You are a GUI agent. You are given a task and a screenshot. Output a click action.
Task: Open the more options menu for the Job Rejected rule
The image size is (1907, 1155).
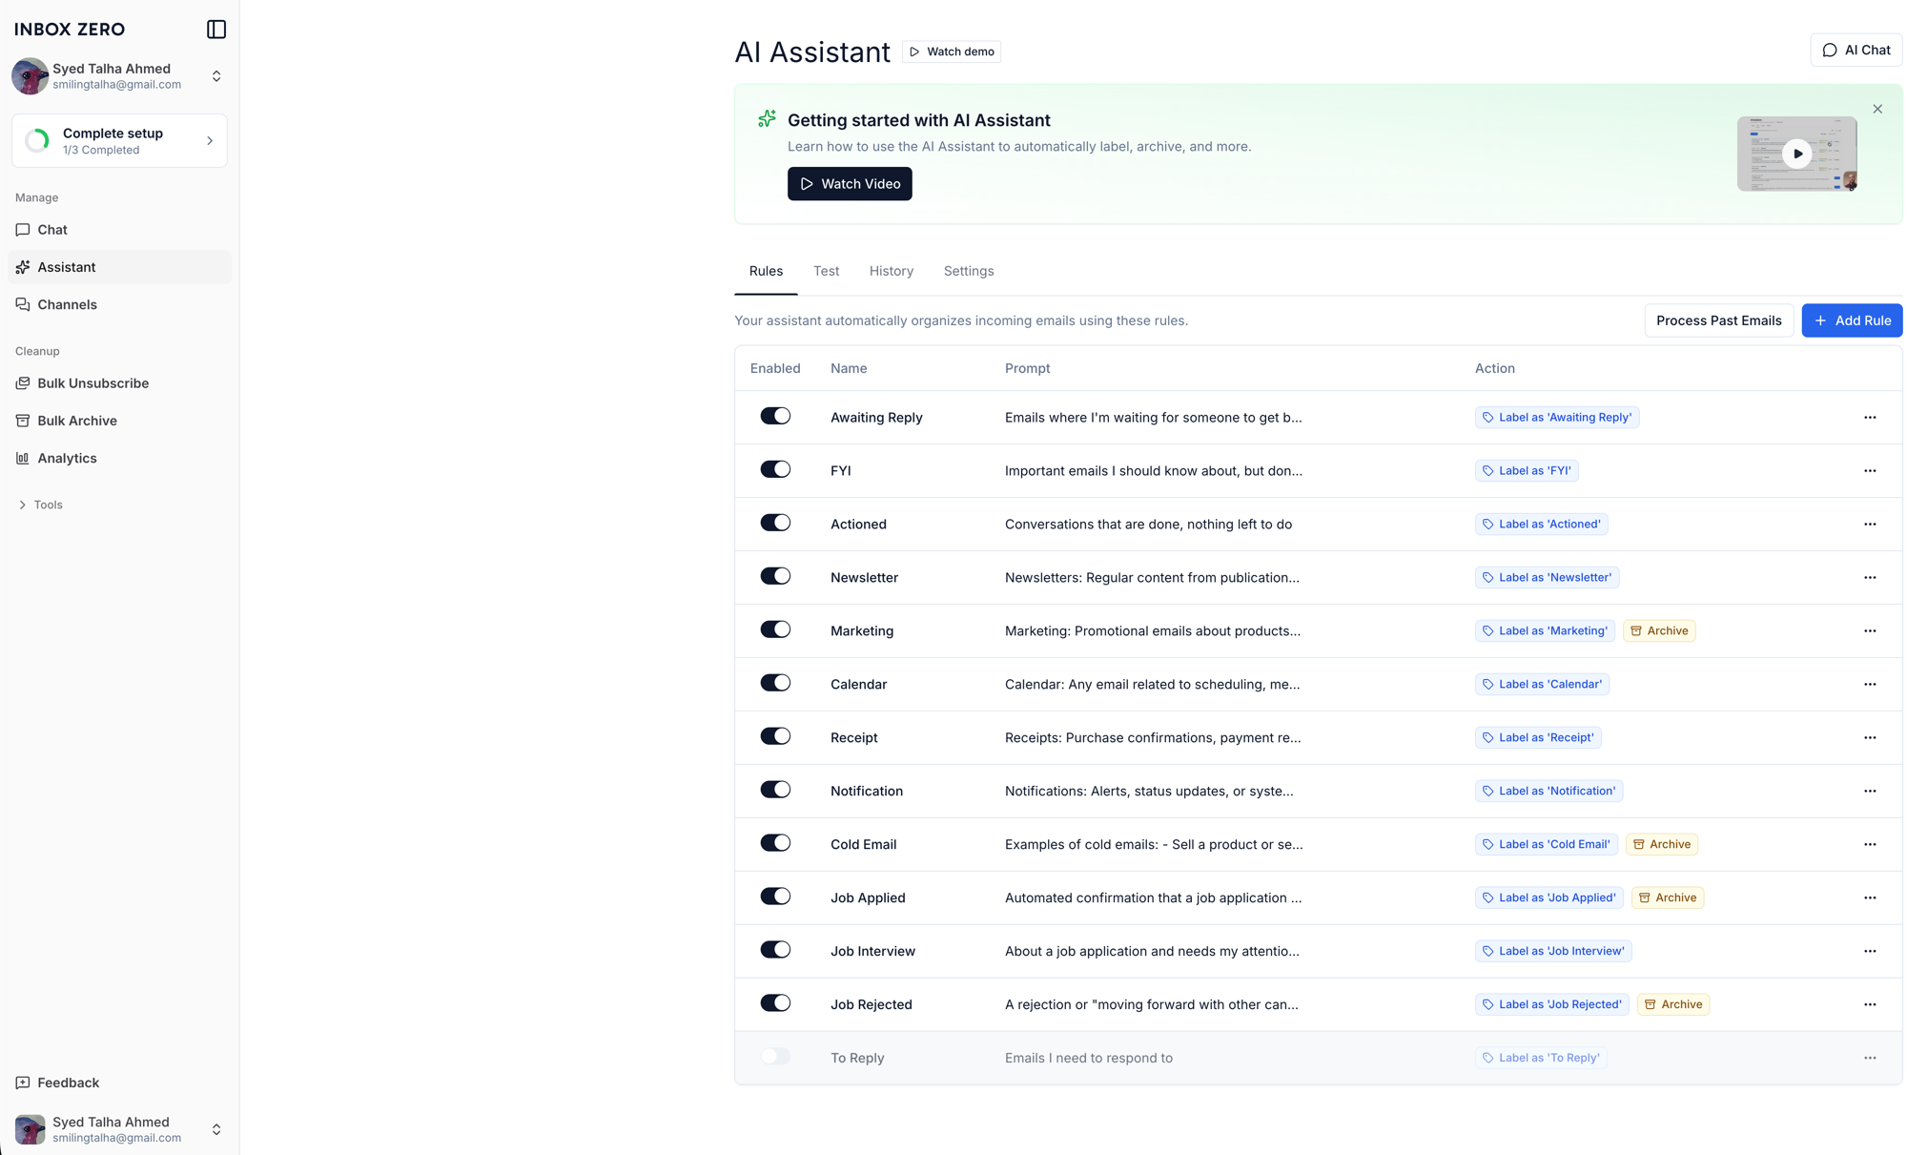point(1870,1005)
